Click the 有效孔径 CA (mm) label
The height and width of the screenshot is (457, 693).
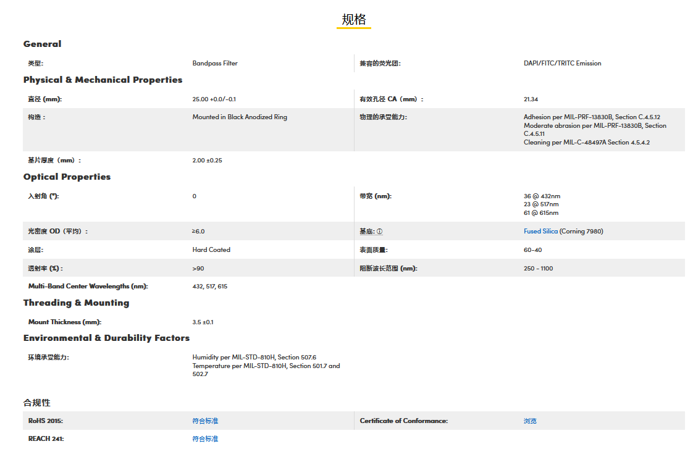[392, 99]
